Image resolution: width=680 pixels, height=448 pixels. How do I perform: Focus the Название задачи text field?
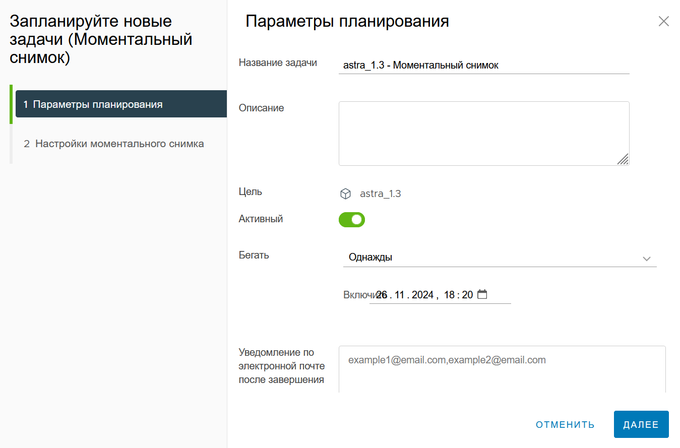point(484,65)
